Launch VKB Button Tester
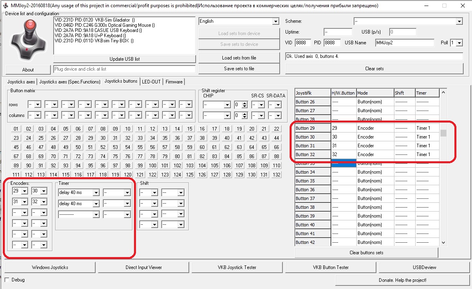 click(x=330, y=267)
